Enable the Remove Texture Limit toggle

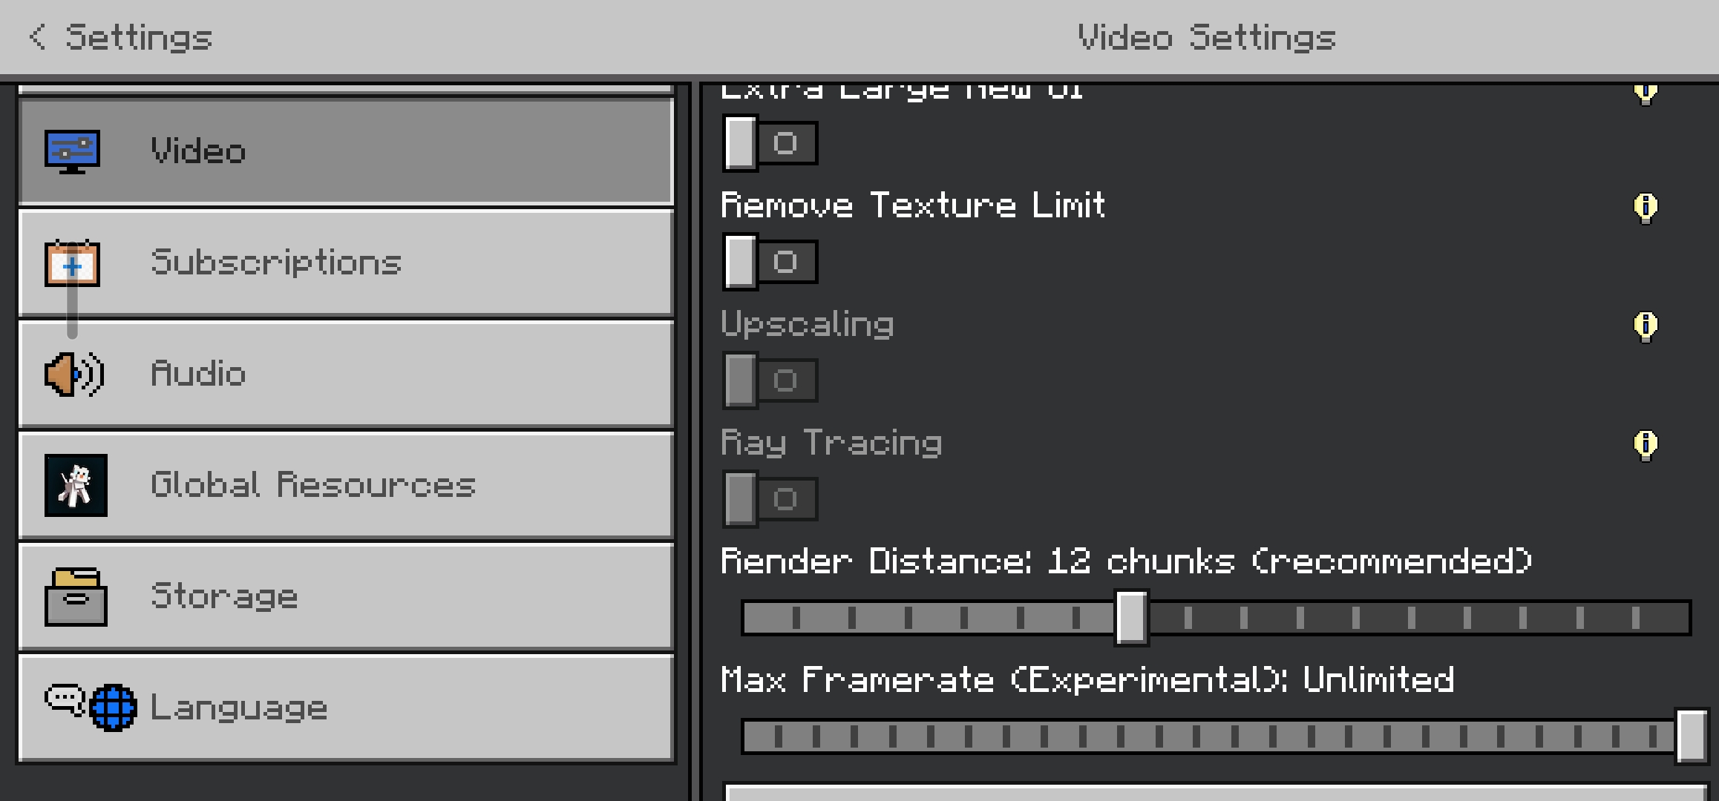[770, 262]
